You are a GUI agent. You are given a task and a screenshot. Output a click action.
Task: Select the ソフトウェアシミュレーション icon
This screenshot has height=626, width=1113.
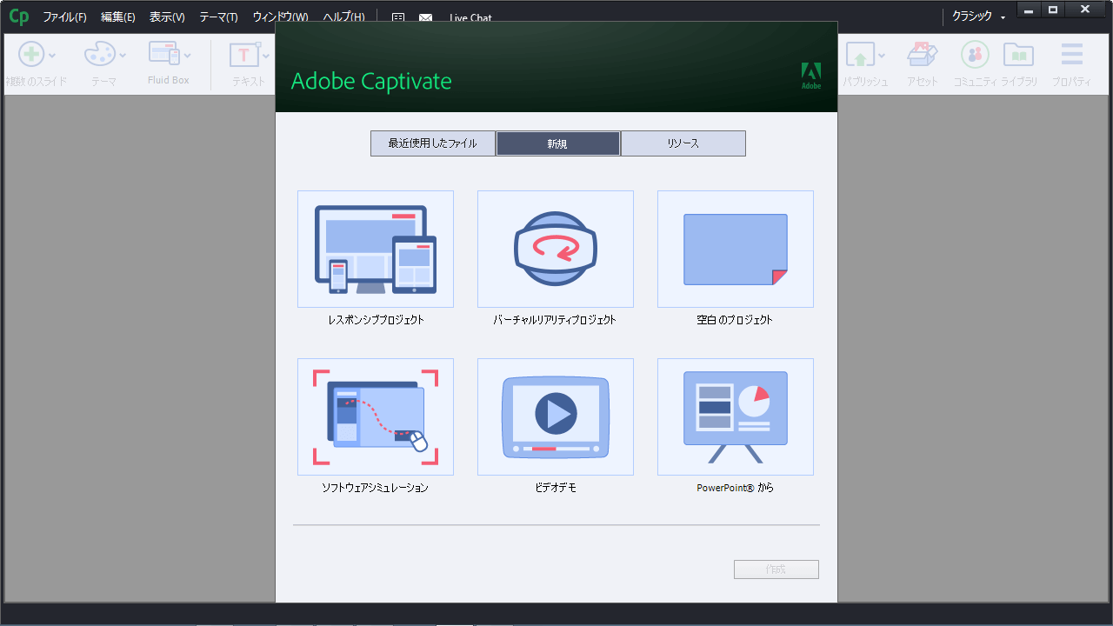[x=376, y=416]
